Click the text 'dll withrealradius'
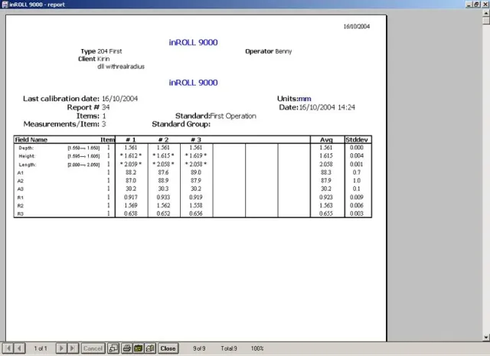This screenshot has width=490, height=356. coord(121,67)
